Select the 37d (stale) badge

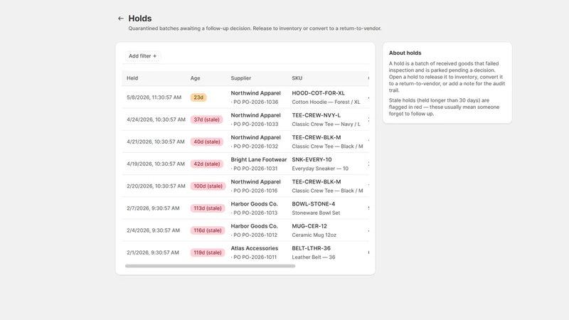tap(206, 119)
